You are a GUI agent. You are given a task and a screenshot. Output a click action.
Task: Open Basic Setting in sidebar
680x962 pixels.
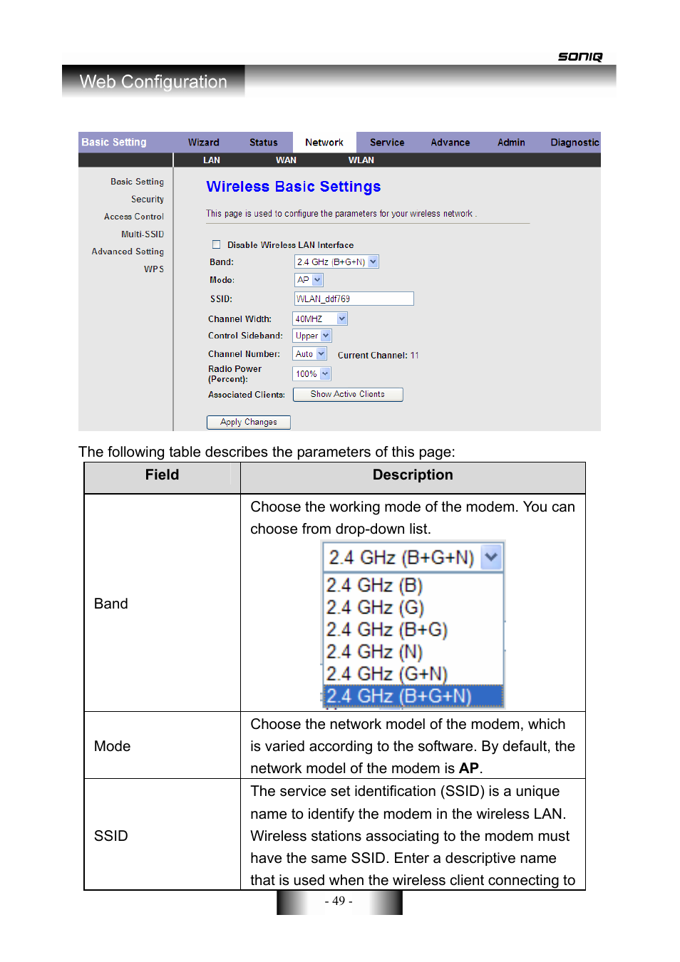pos(137,182)
